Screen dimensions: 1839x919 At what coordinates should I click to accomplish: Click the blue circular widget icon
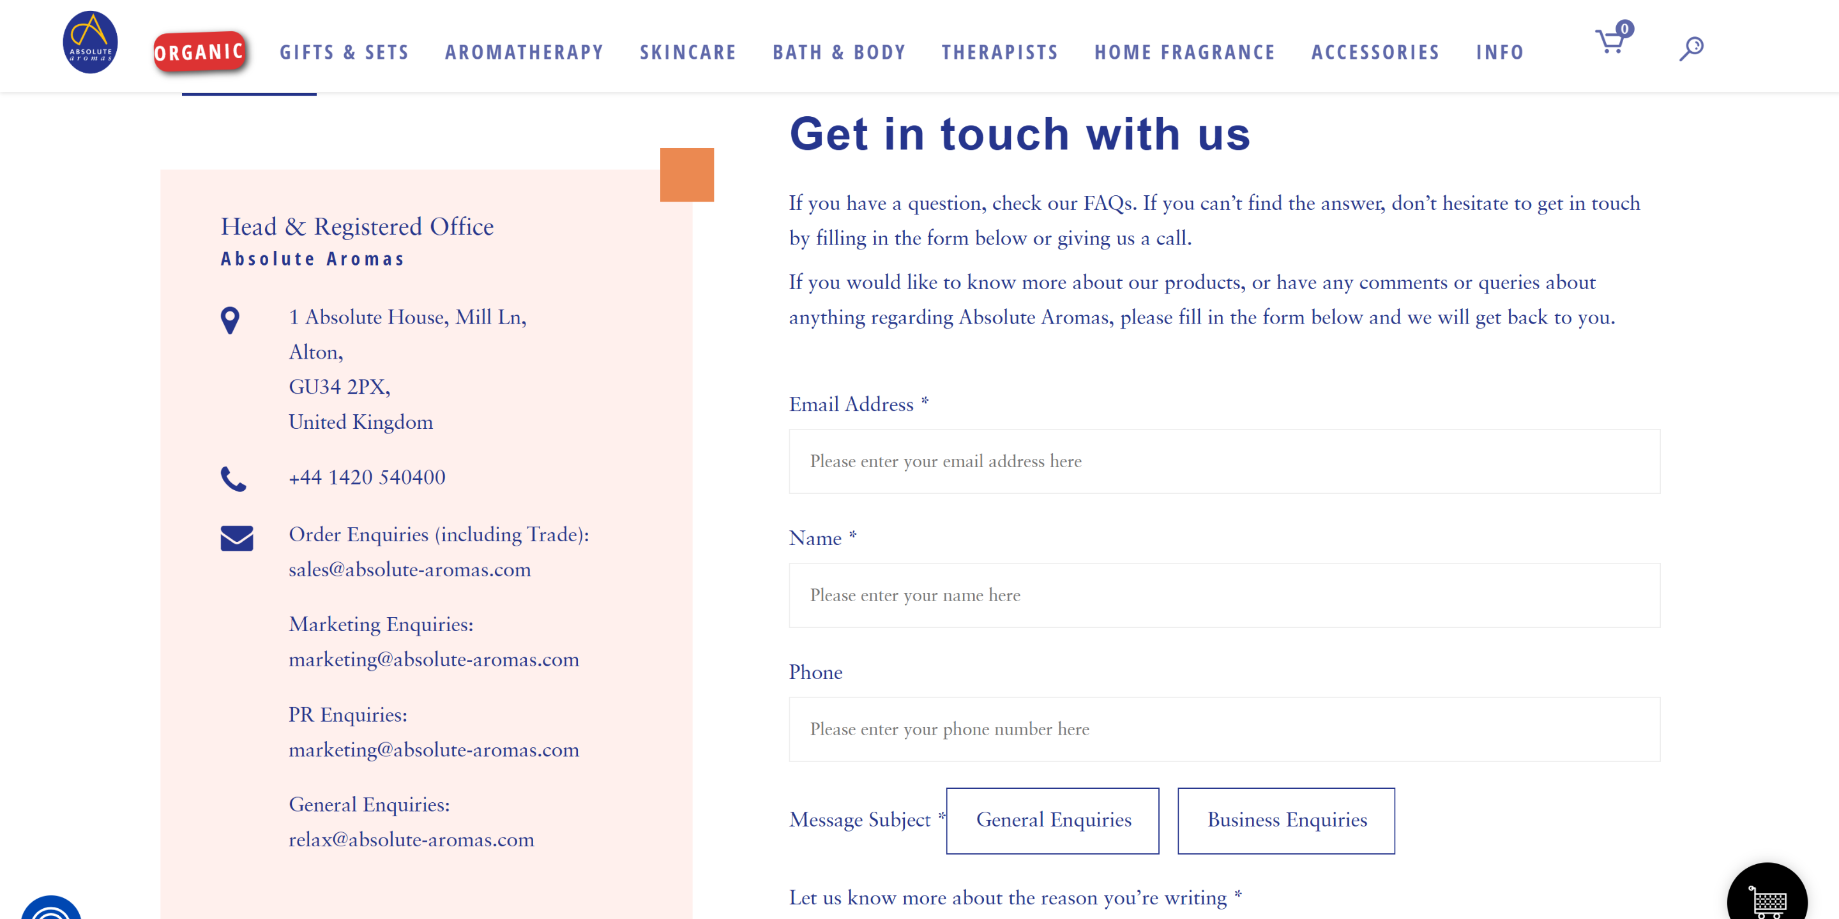(x=51, y=908)
